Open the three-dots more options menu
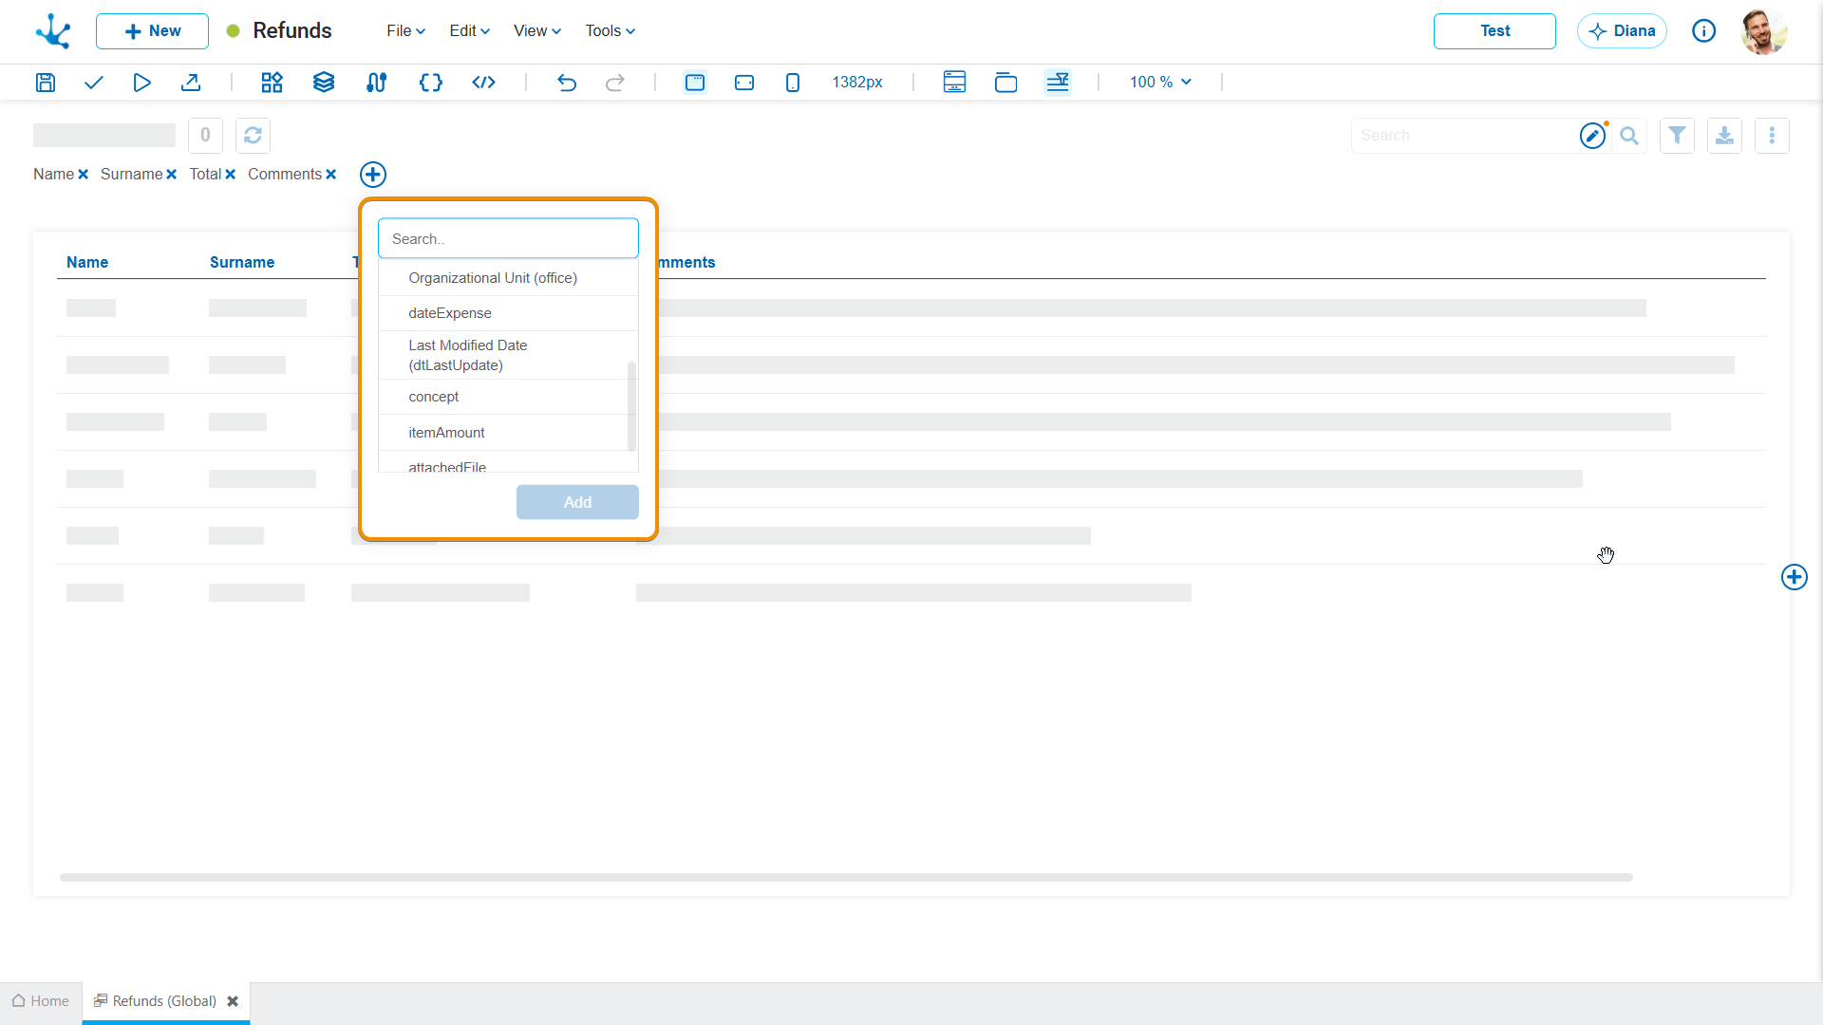Image resolution: width=1823 pixels, height=1025 pixels. click(x=1773, y=136)
